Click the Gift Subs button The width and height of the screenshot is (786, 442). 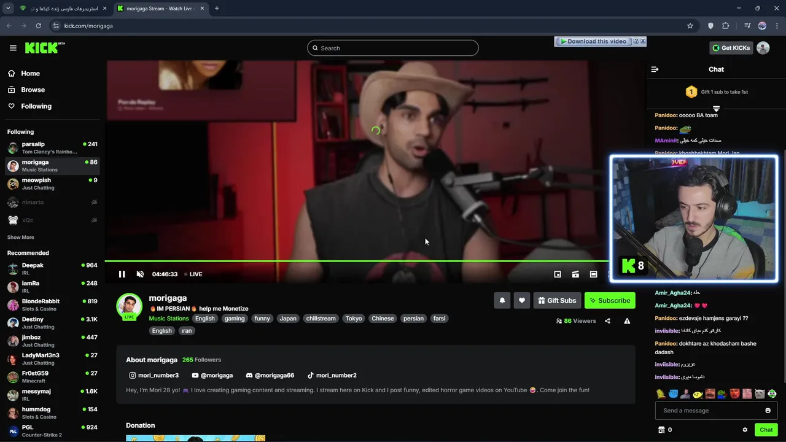pos(558,300)
